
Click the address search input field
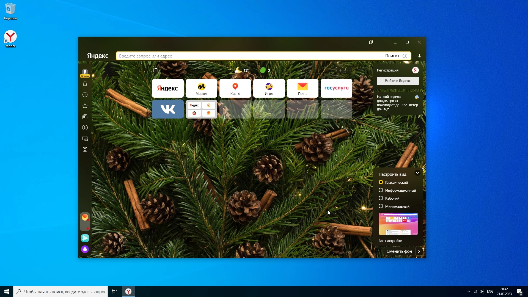tap(248, 56)
